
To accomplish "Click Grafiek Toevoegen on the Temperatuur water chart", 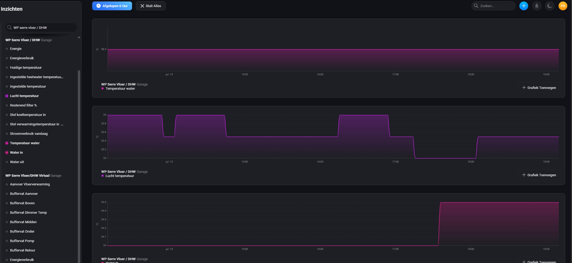I will [539, 88].
